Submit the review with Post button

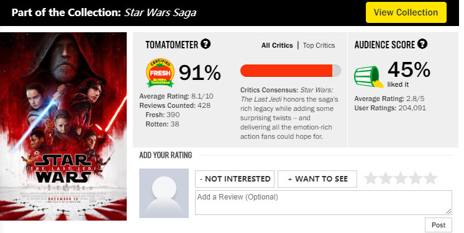439,225
